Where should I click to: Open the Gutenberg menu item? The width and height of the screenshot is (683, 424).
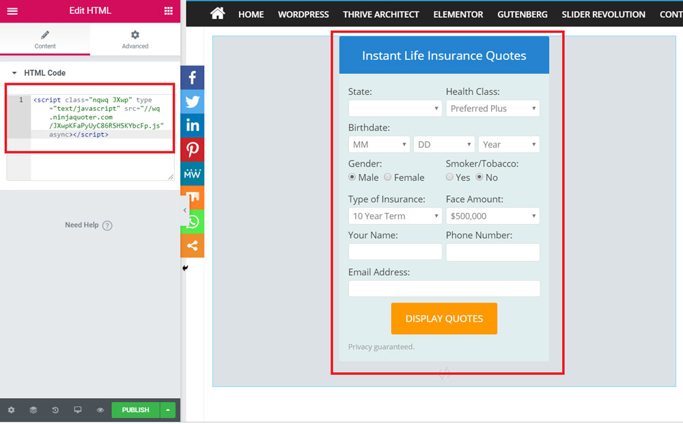click(522, 14)
